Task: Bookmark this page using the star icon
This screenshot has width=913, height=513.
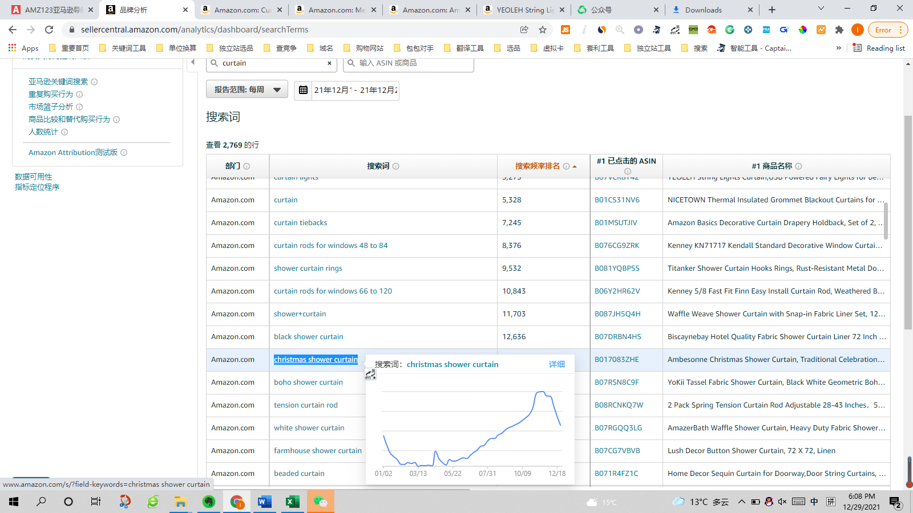Action: tap(543, 29)
